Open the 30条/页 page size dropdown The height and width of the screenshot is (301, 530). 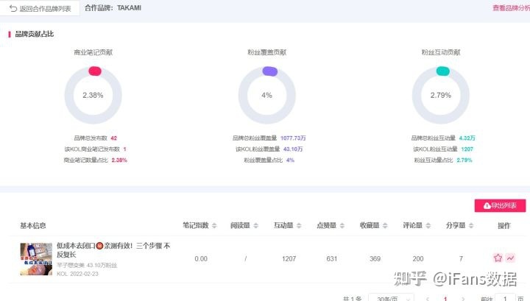tap(386, 299)
